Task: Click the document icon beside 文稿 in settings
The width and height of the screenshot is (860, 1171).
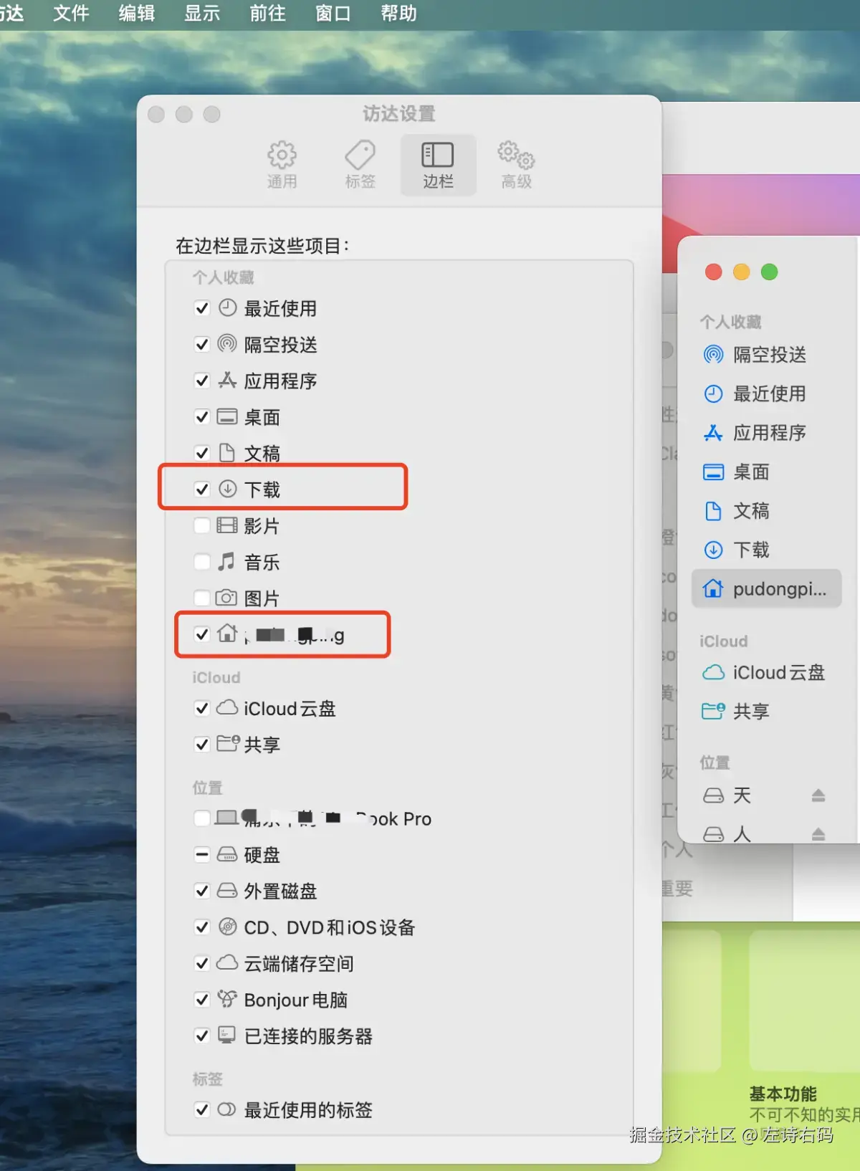Action: click(x=227, y=452)
